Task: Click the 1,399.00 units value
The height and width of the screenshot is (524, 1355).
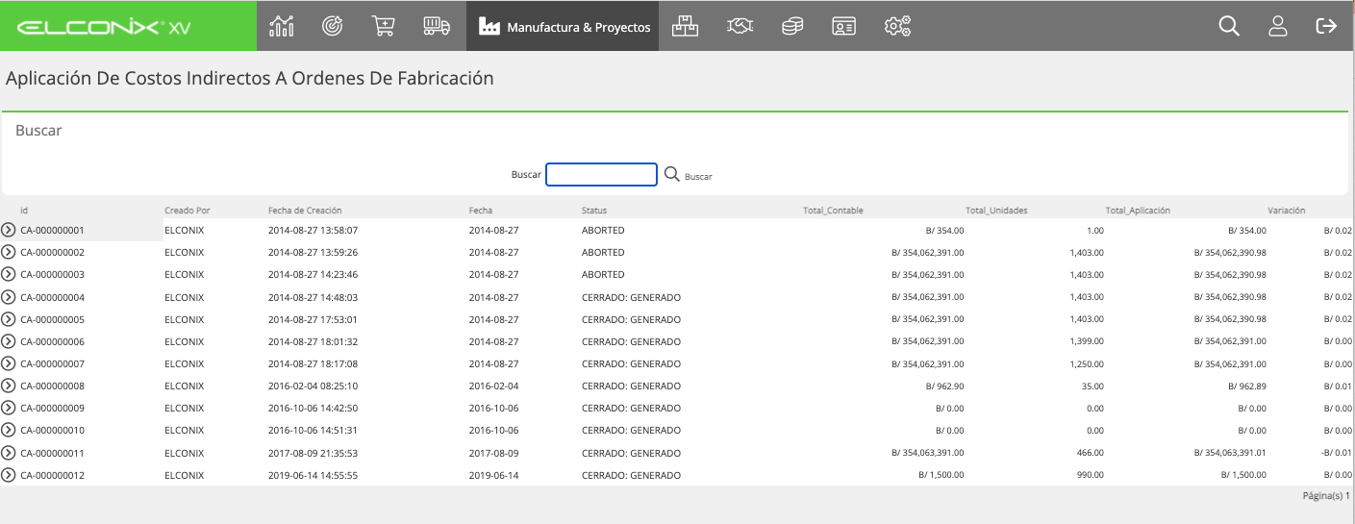Action: click(x=1087, y=341)
